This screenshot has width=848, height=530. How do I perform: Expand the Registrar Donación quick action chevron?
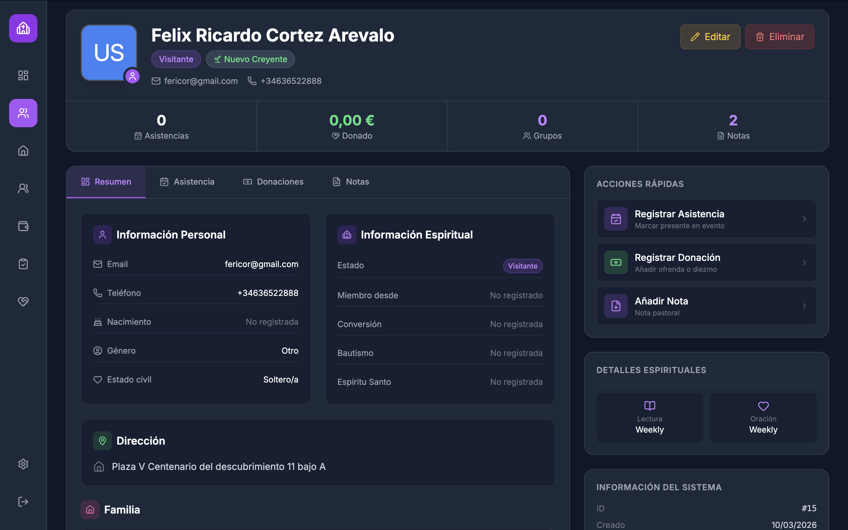click(x=804, y=262)
